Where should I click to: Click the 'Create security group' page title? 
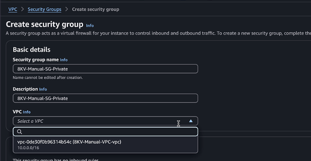[45, 25]
